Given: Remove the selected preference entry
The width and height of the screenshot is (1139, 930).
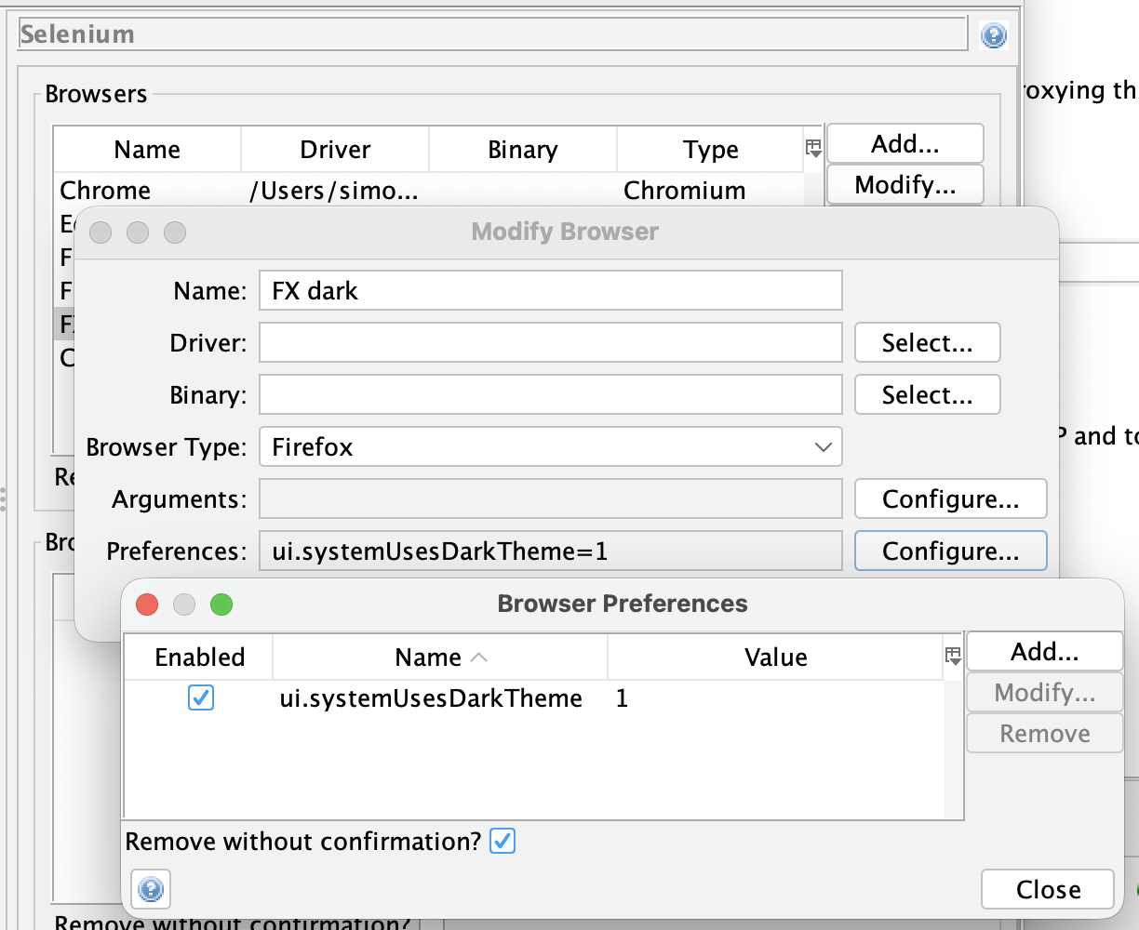Looking at the screenshot, I should pyautogui.click(x=1044, y=733).
